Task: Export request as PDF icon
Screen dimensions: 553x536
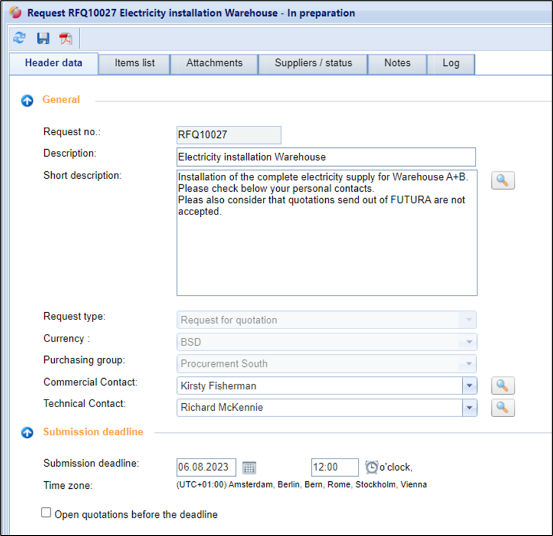Action: click(65, 38)
